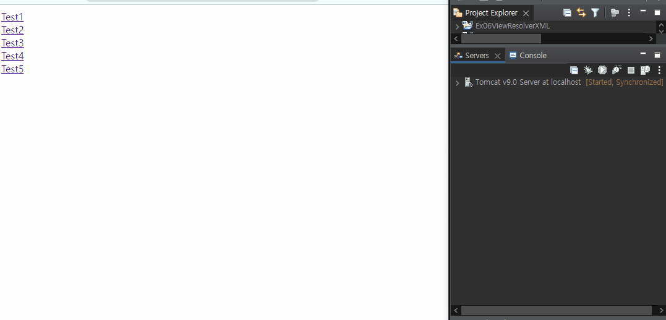Expand the Ex06ViewResolverXML project
The width and height of the screenshot is (666, 320).
point(457,27)
